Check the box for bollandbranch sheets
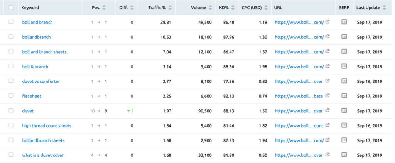This screenshot has width=395, height=163. (x=11, y=140)
